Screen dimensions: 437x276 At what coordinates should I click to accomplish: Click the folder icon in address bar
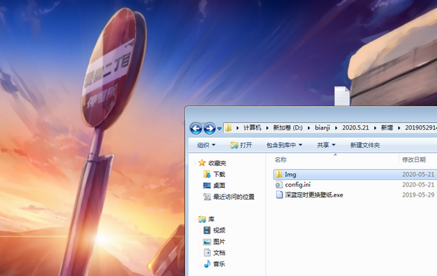click(228, 127)
